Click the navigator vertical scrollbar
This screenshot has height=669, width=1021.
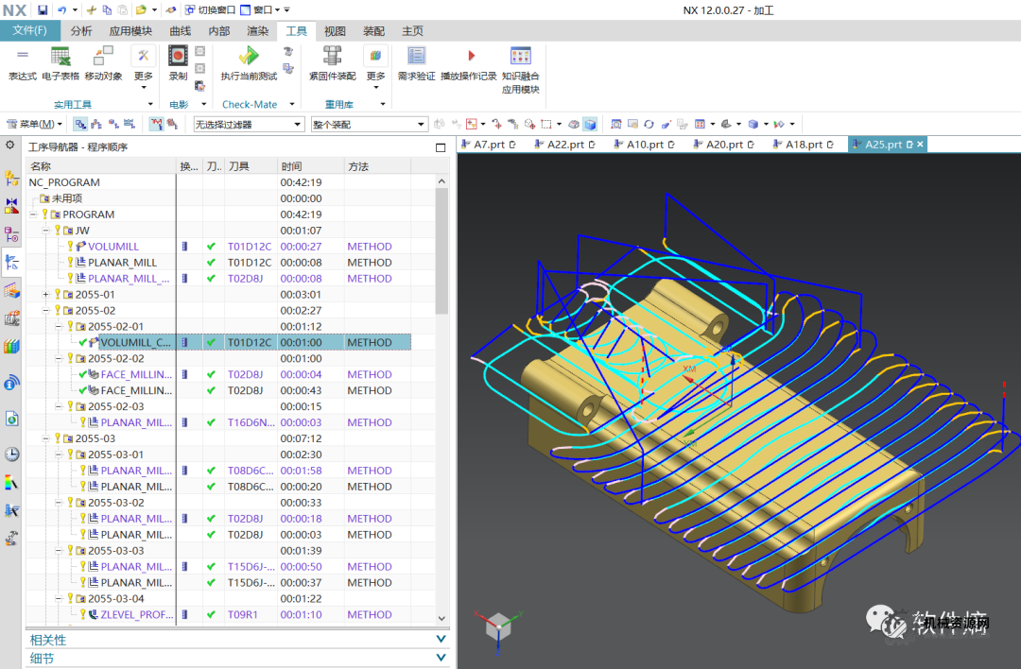tap(441, 250)
